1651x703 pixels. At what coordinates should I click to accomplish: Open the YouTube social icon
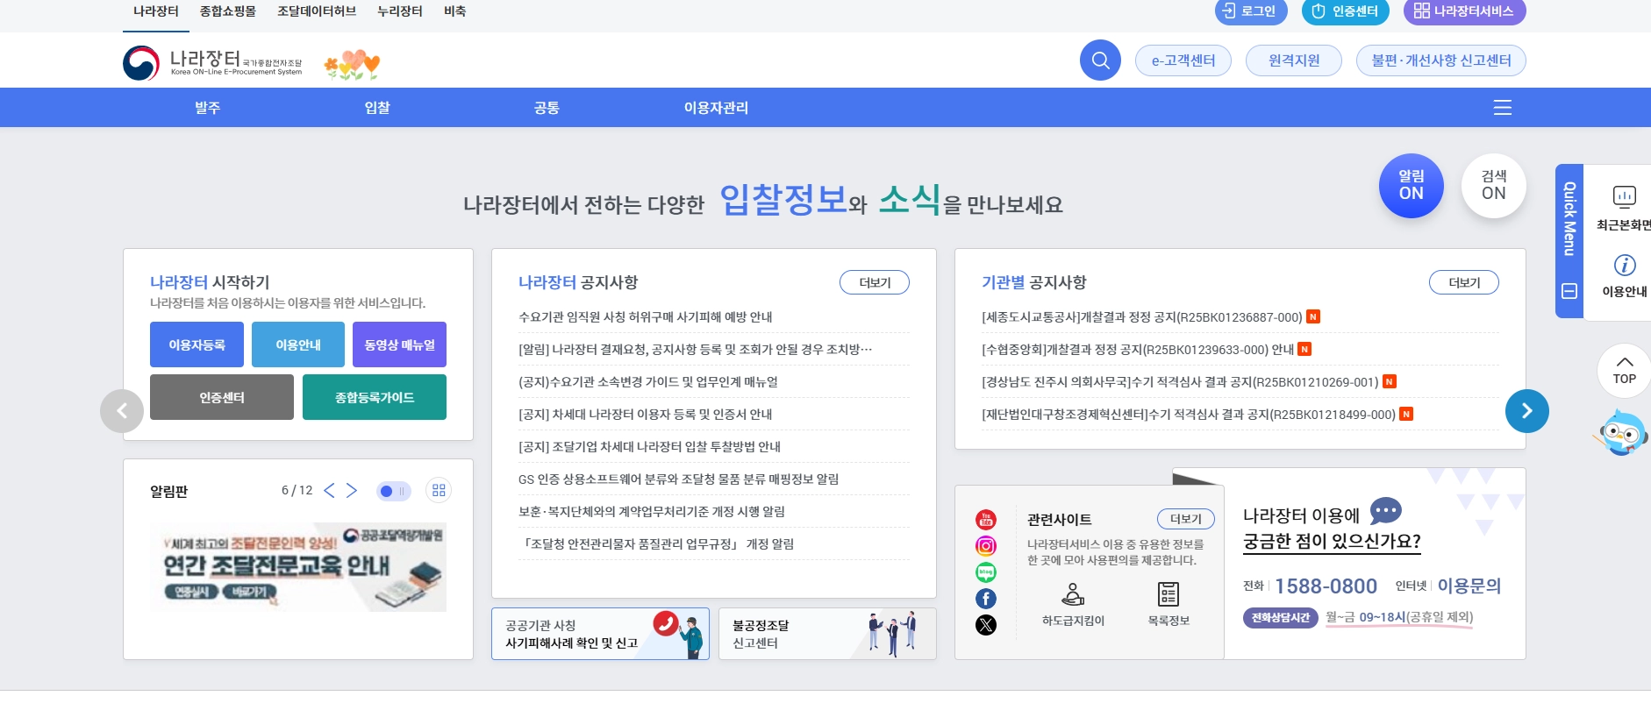986,520
